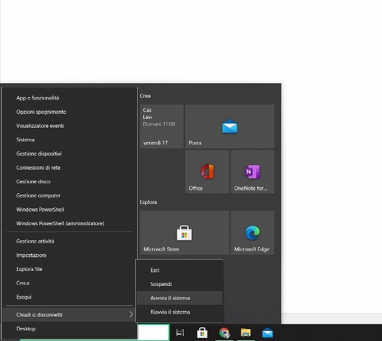Screen dimensions: 382x341
Task: Select the Sistema menu entry
Action: tap(70, 140)
